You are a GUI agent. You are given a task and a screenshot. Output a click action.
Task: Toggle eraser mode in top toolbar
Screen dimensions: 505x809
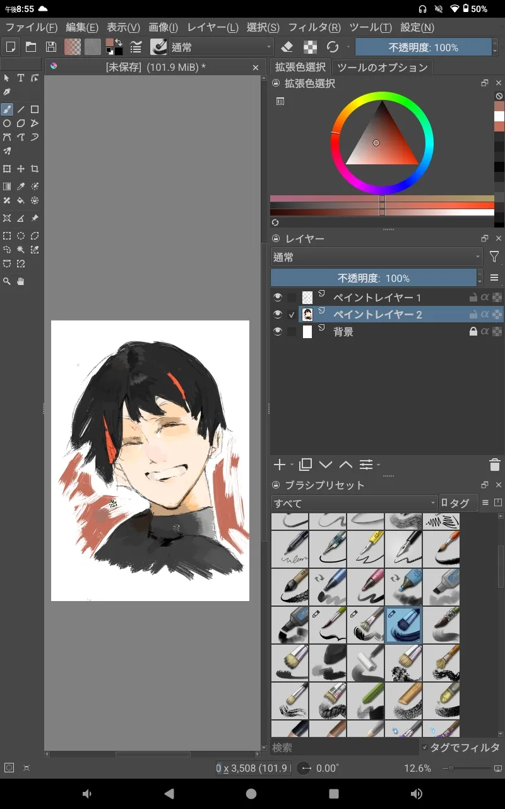click(x=287, y=47)
